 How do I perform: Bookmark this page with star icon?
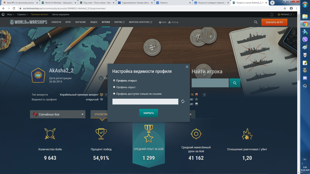(285, 9)
